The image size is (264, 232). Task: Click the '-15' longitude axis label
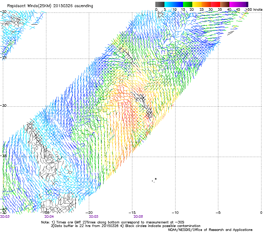click(132, 213)
